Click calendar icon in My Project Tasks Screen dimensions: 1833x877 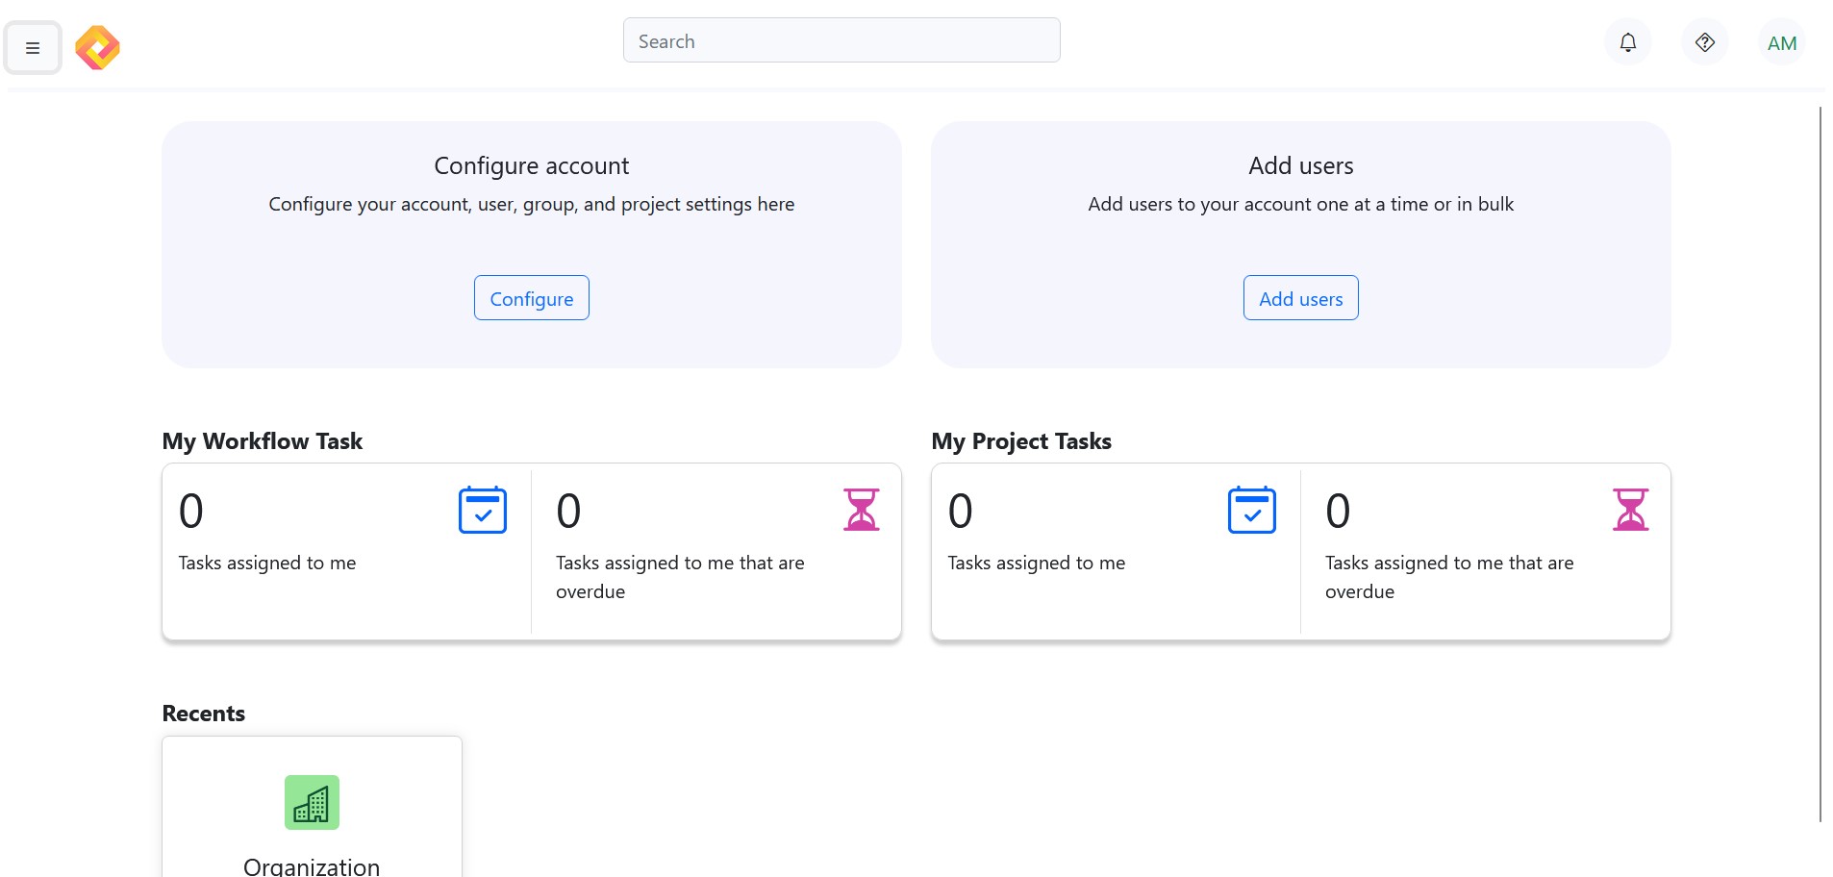click(1252, 510)
